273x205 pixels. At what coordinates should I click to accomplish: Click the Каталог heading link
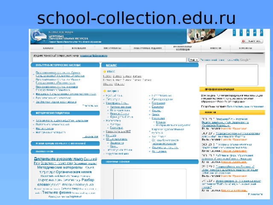pyautogui.click(x=111, y=65)
